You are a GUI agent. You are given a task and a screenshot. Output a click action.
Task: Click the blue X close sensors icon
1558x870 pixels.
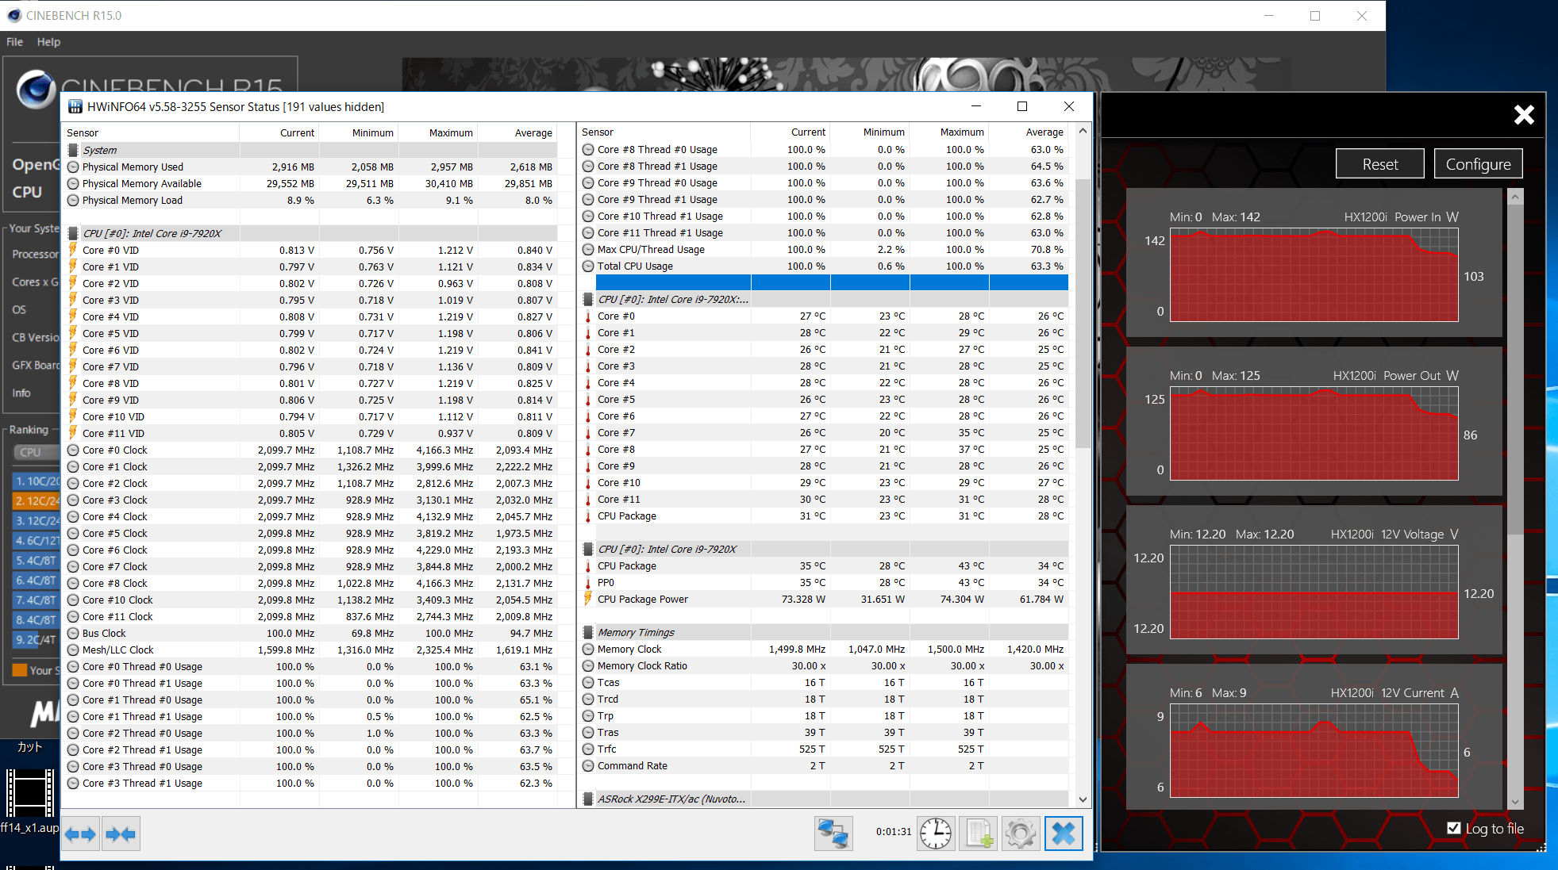point(1064,834)
